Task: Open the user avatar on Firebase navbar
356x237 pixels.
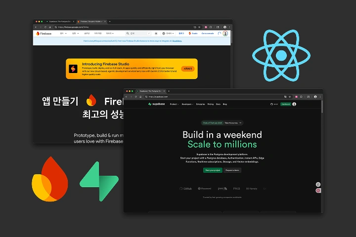Action: pos(225,34)
